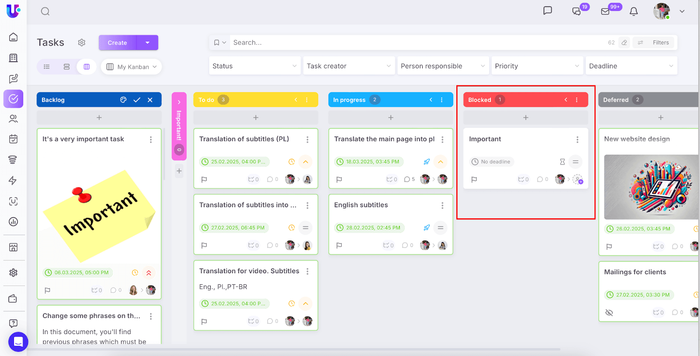Click the Backlog color palette icon
Screen dimensions: 700x356
click(x=123, y=100)
